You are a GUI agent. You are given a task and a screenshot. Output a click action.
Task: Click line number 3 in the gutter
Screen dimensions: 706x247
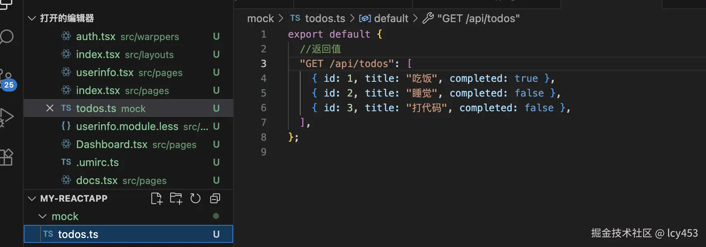(264, 63)
